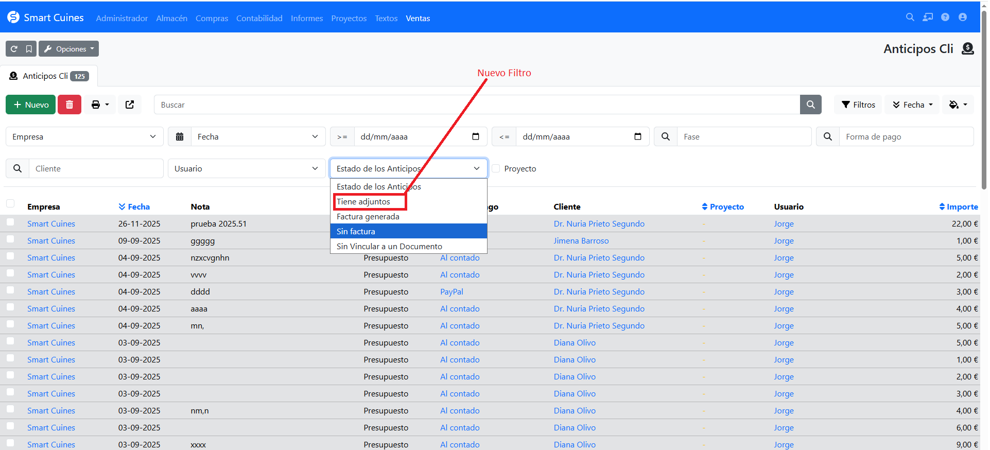Check the select-all checkbox in table header
The width and height of the screenshot is (990, 450).
[x=10, y=203]
